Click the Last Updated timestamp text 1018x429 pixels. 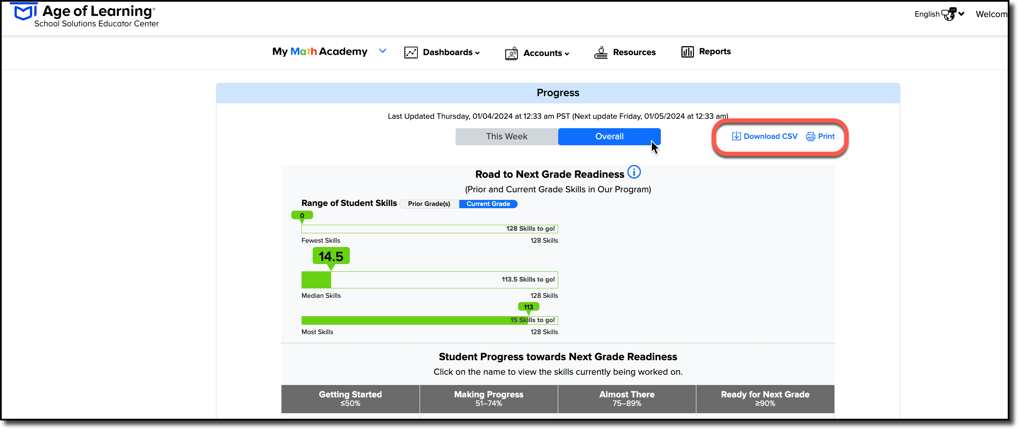[558, 116]
